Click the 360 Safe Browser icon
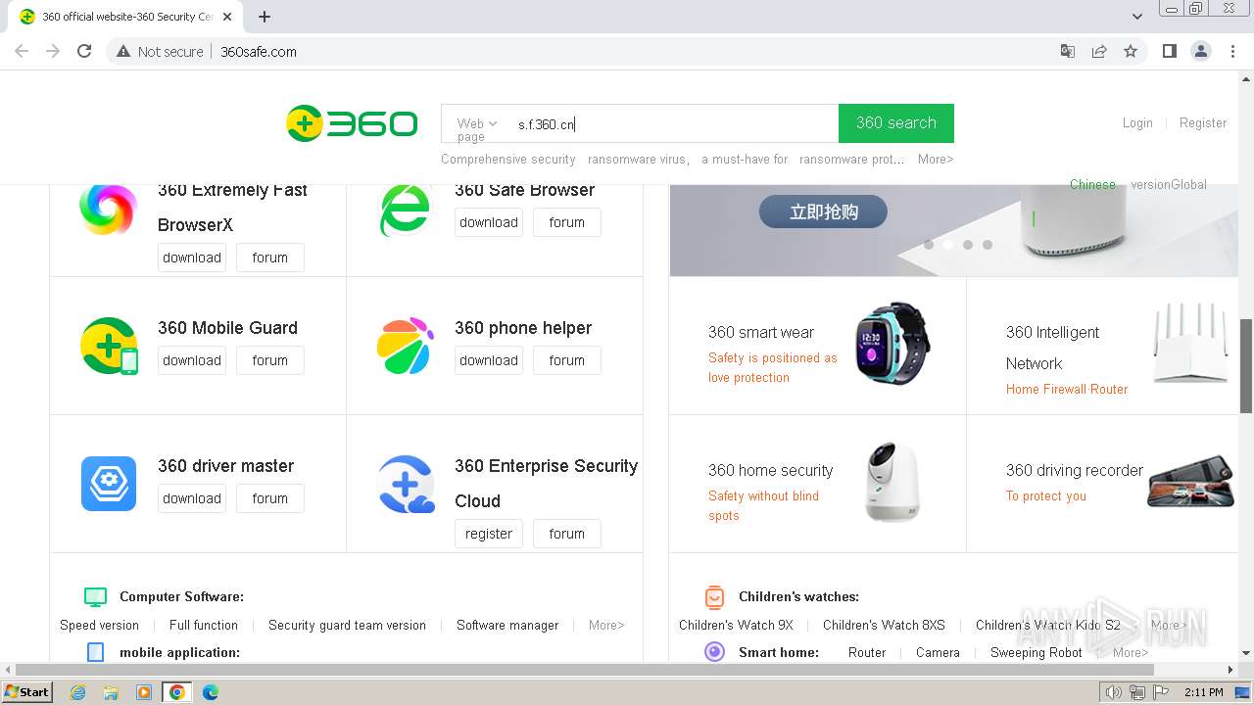1254x705 pixels. click(x=405, y=210)
